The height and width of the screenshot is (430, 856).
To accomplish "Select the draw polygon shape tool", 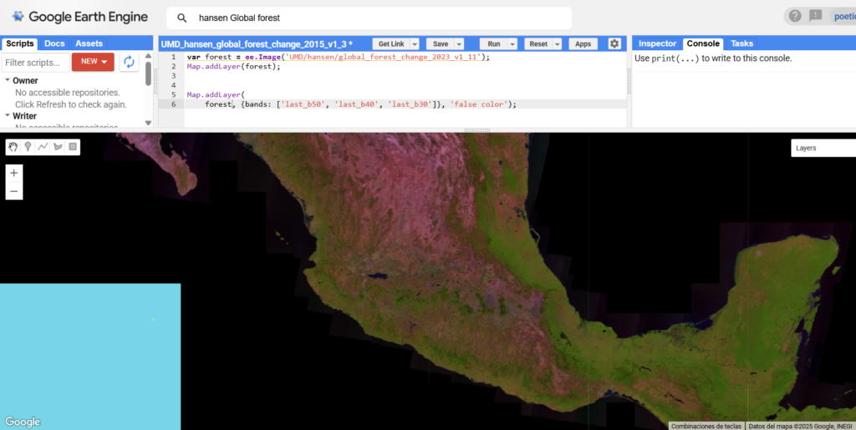I will pyautogui.click(x=58, y=147).
